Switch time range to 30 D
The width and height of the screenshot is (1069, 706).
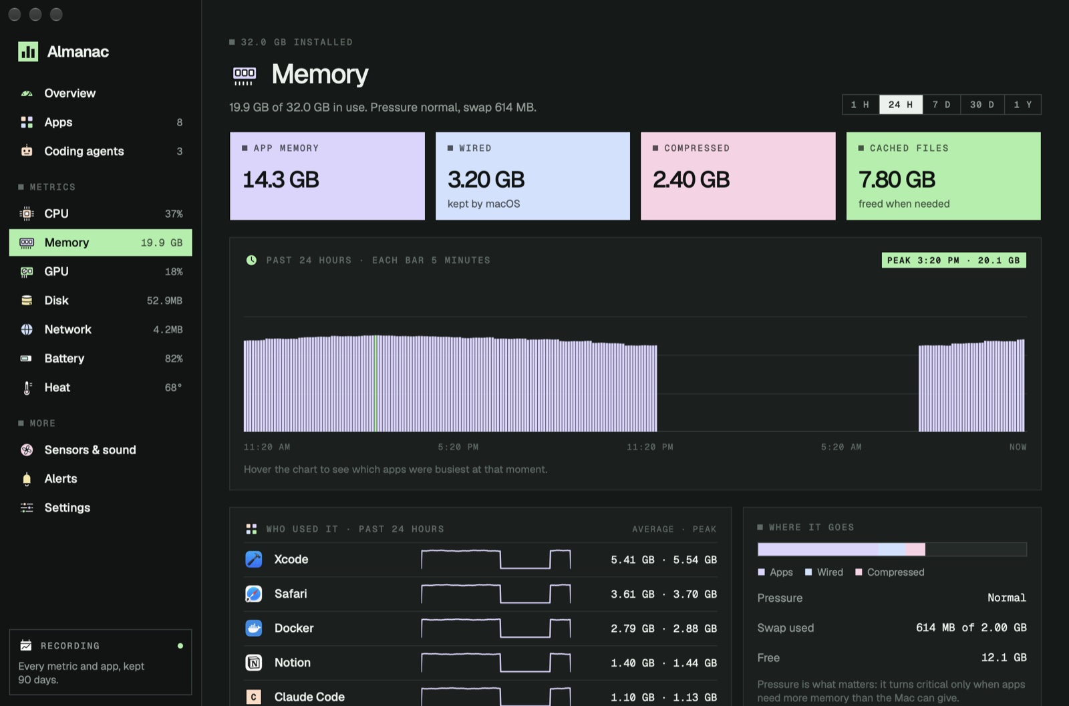coord(982,105)
